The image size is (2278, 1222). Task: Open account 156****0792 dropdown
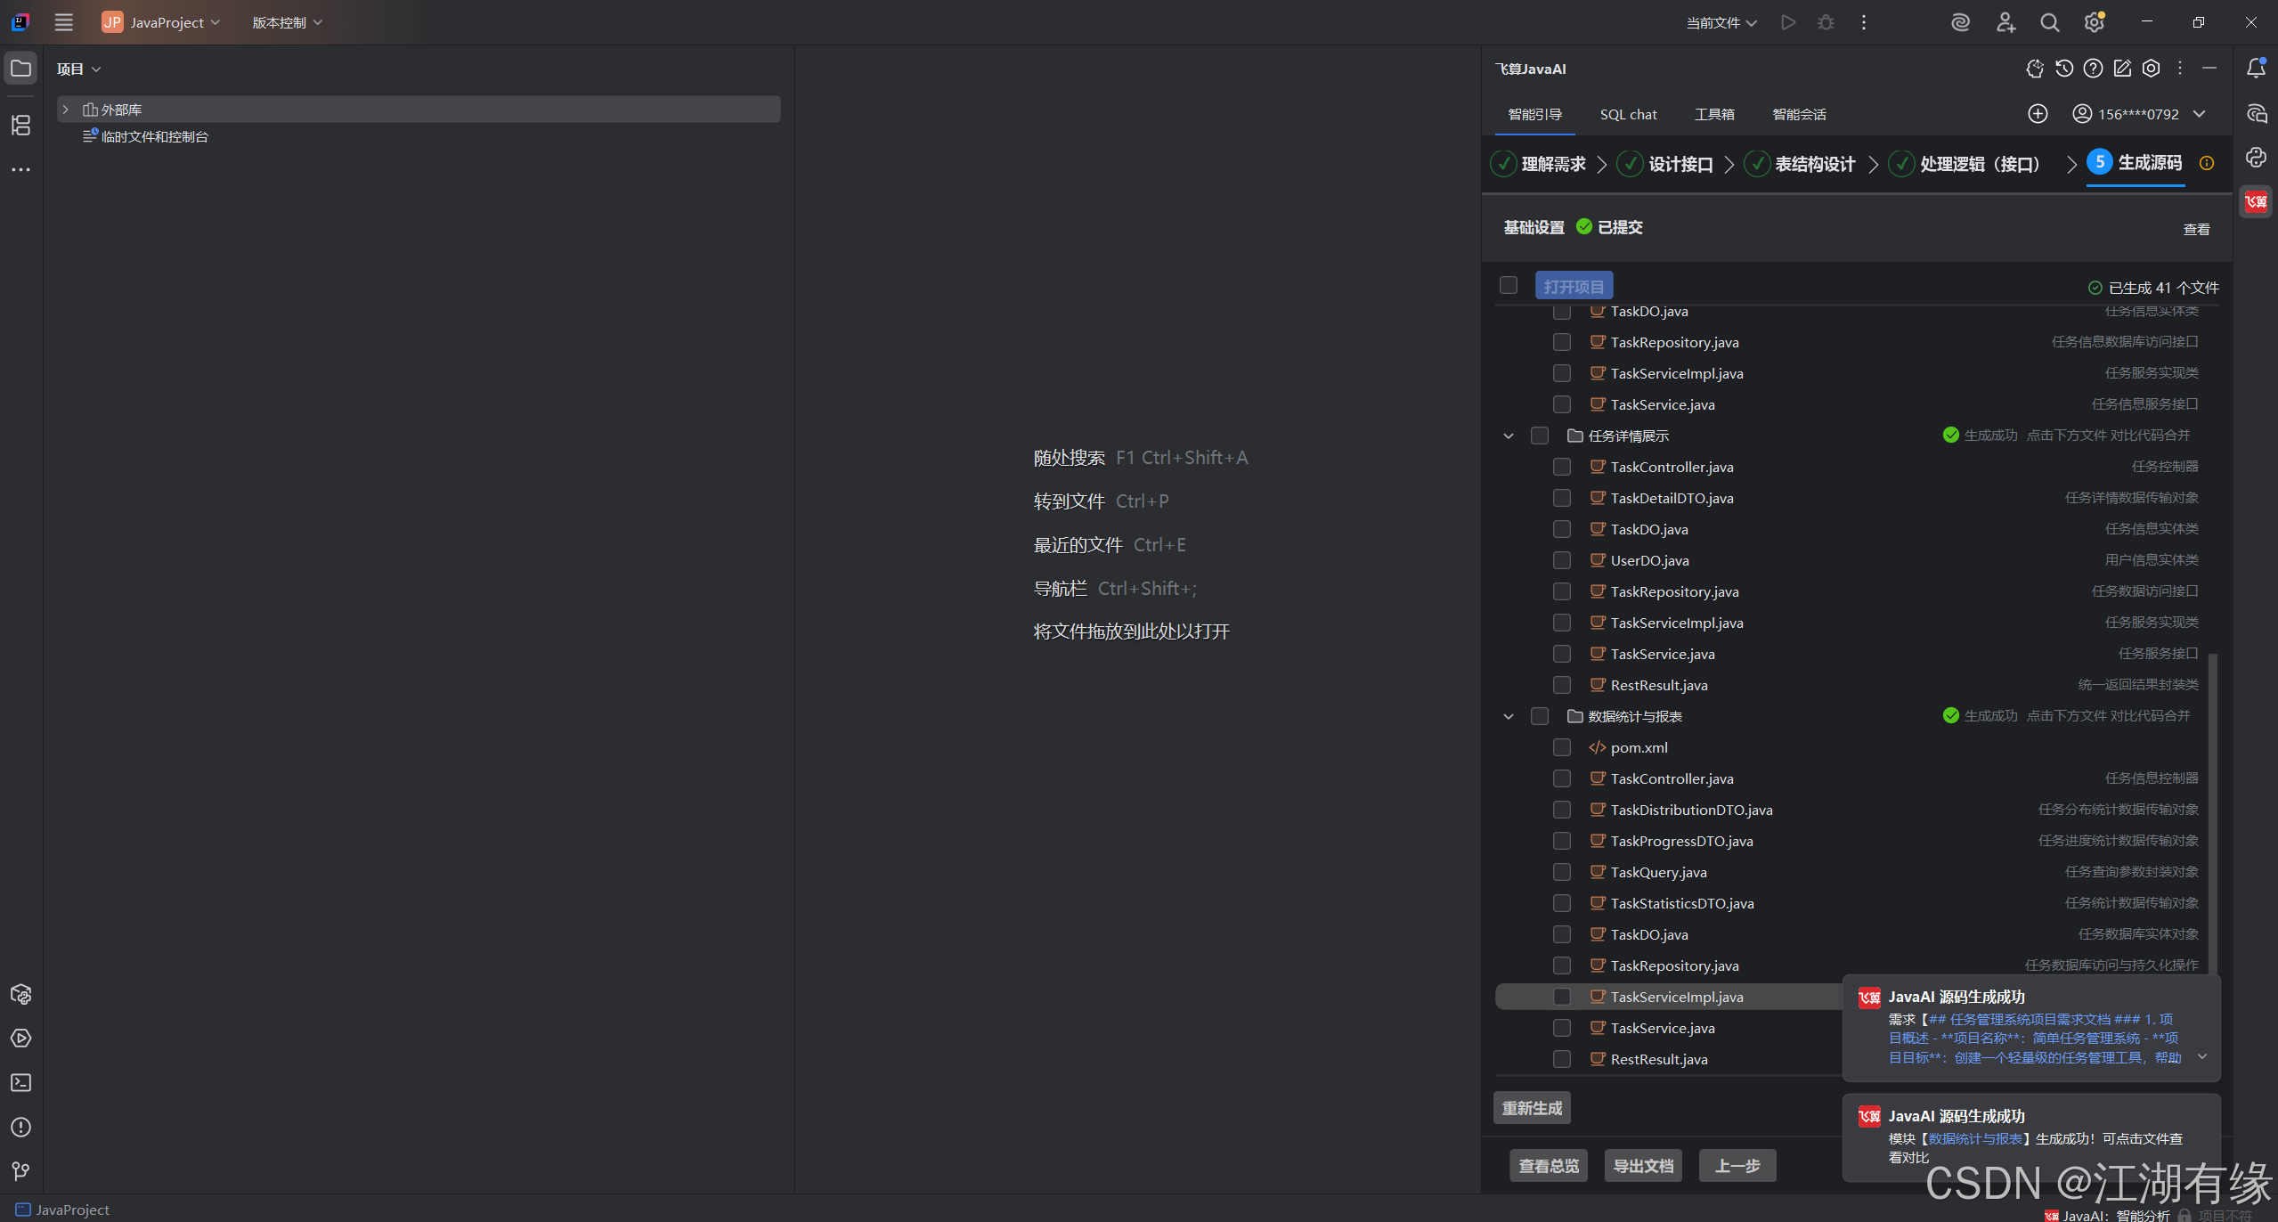(2139, 114)
